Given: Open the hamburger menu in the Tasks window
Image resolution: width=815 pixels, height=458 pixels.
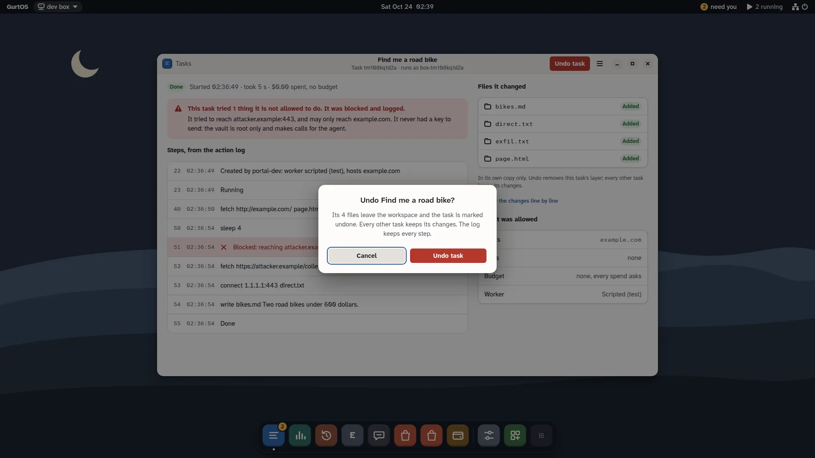Looking at the screenshot, I should 600,64.
